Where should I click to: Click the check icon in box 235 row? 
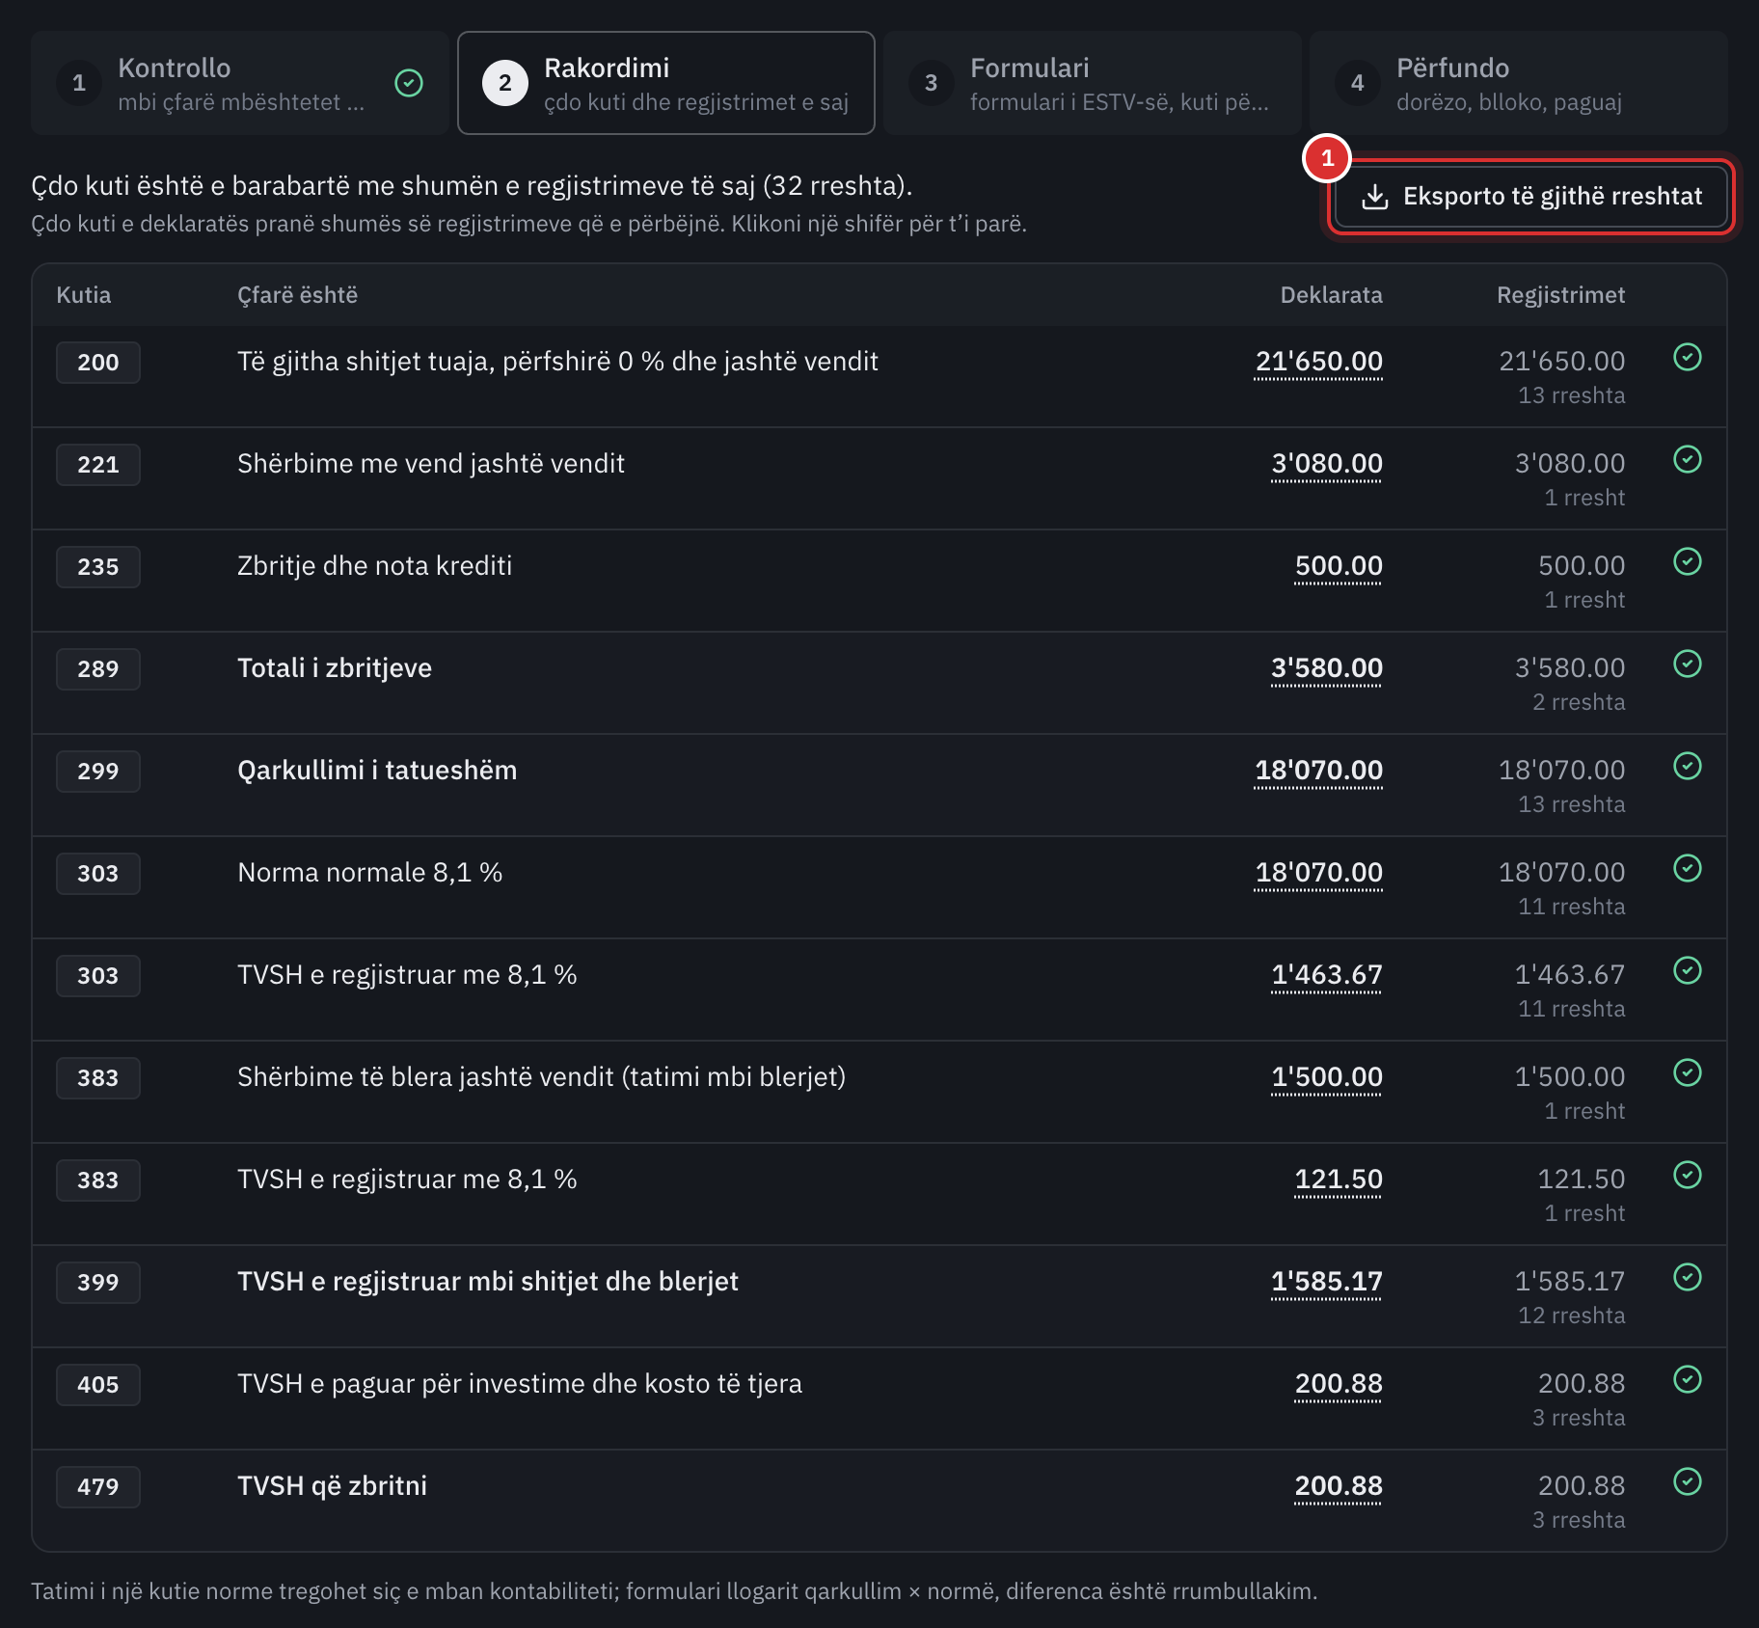[x=1688, y=561]
